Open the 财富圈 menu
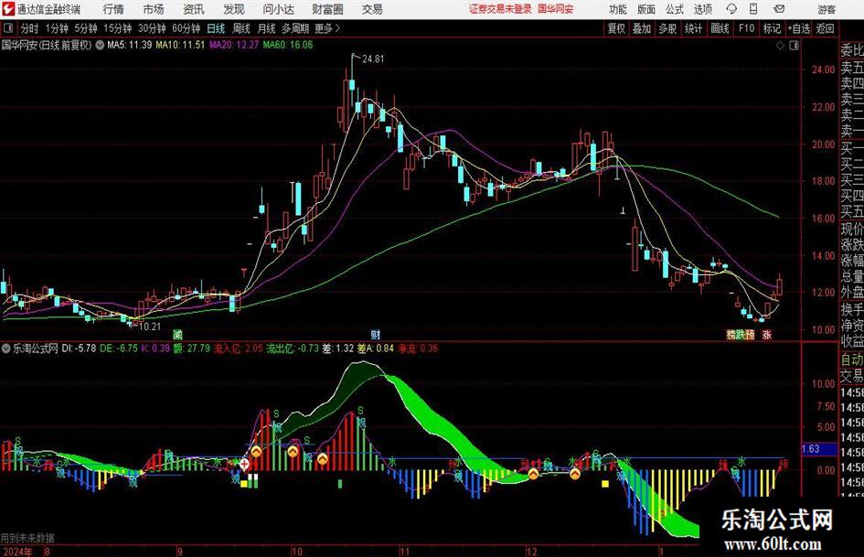The height and width of the screenshot is (557, 864). tap(327, 9)
